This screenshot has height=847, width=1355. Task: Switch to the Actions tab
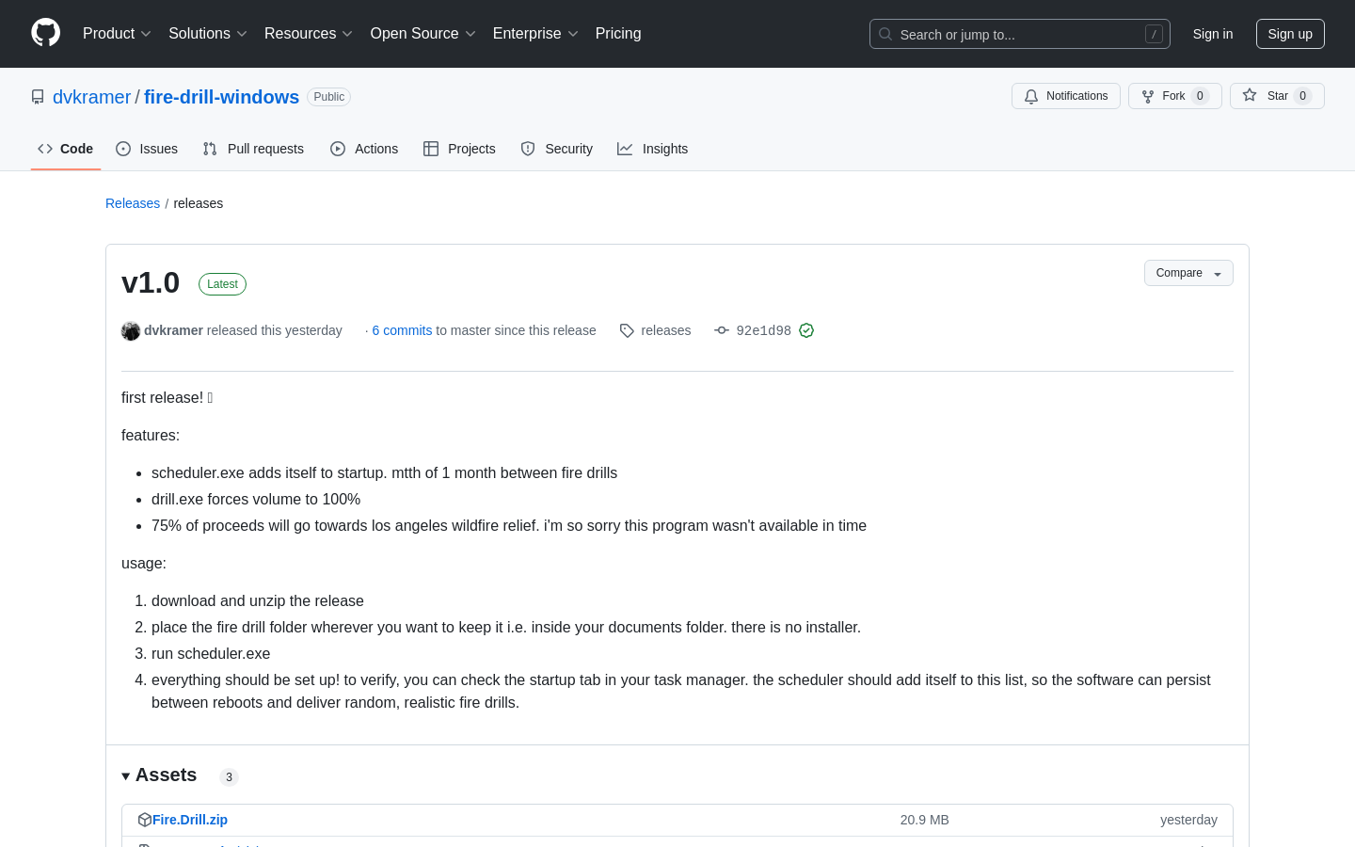pos(364,149)
